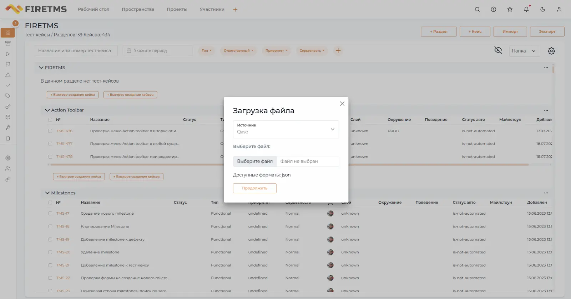
Task: Collapse the FIRETMS root section
Action: click(x=41, y=68)
